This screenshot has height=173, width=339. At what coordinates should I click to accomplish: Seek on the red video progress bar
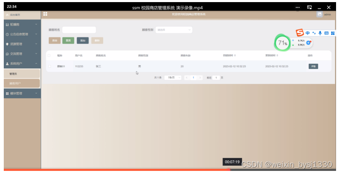coord(169,170)
